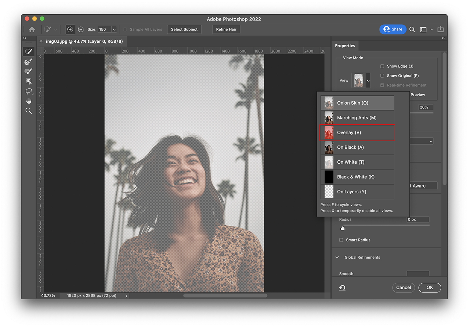Screen dimensions: 470x327
Task: Open the View thumbnail dropdown arrow
Action: click(x=368, y=80)
